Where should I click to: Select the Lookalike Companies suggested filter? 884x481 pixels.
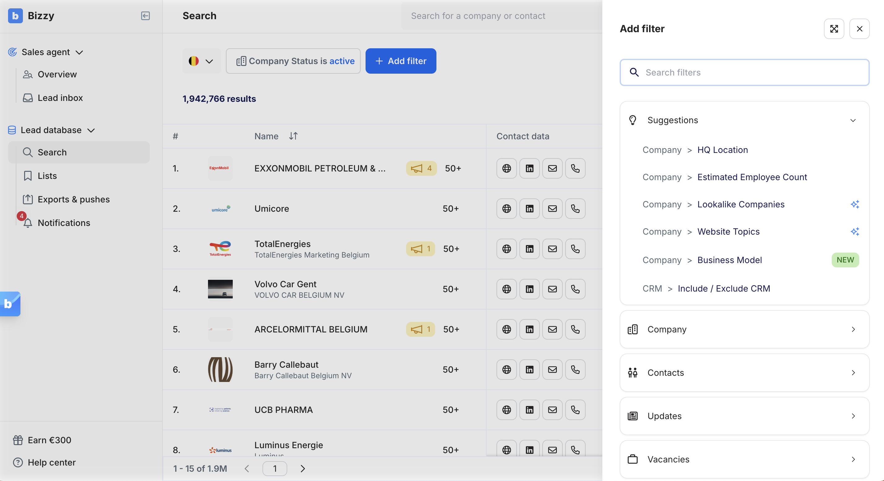coord(741,205)
